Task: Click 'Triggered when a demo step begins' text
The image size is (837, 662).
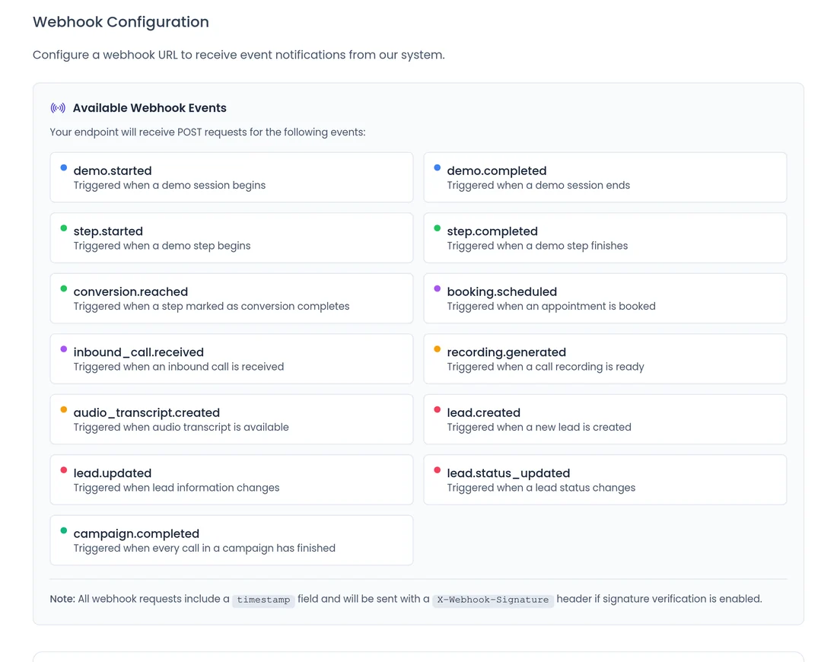Action: tap(162, 246)
